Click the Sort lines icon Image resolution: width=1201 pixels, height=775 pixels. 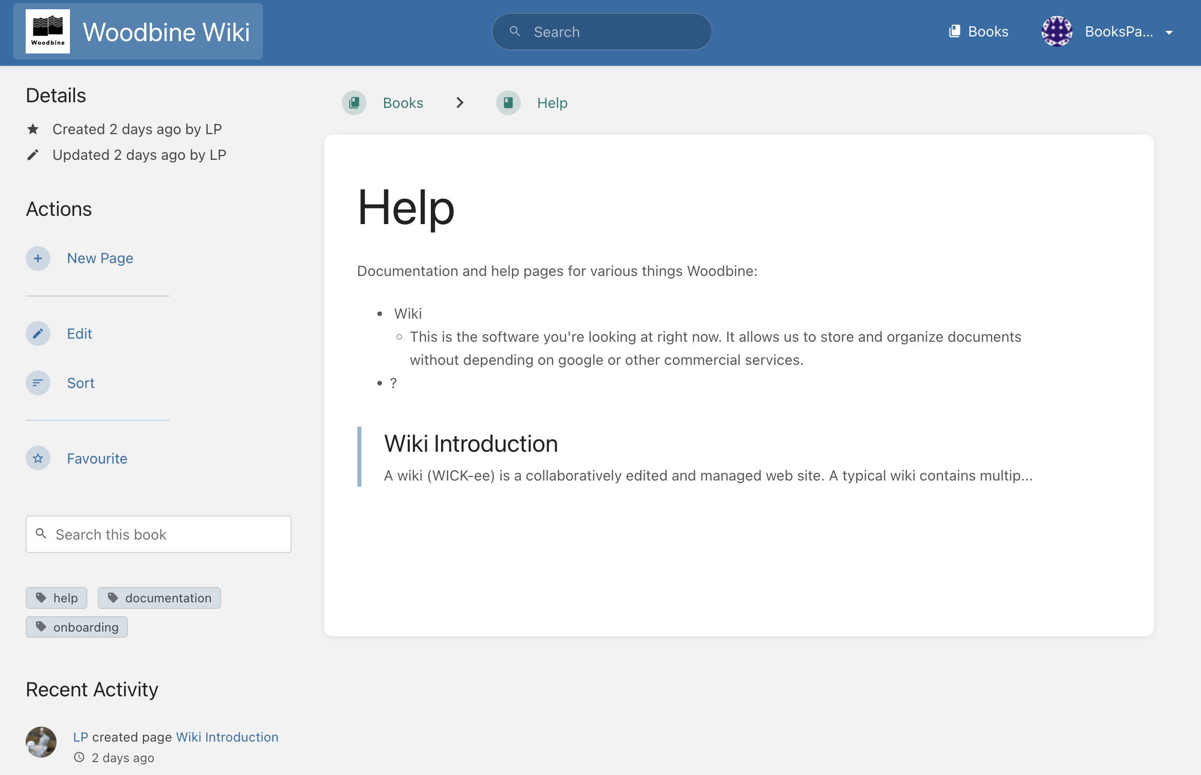[x=38, y=383]
